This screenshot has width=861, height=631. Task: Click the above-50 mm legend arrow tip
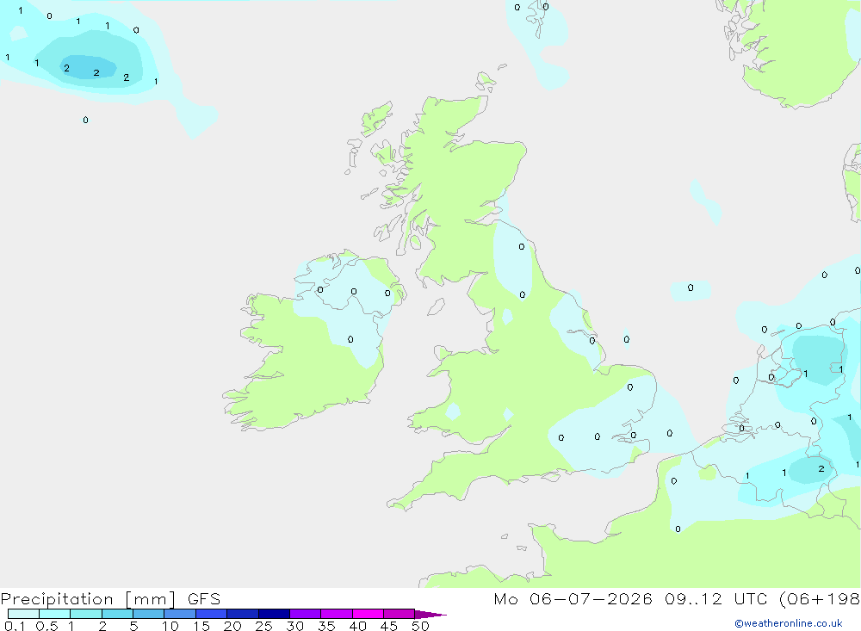[430, 614]
